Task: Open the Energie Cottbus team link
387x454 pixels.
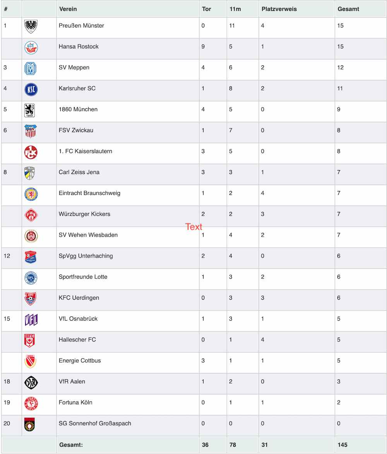Action: point(80,360)
